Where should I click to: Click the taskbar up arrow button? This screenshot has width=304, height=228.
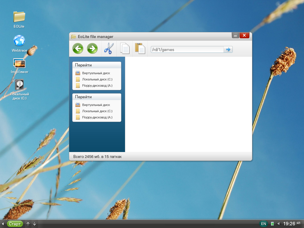coord(28,224)
